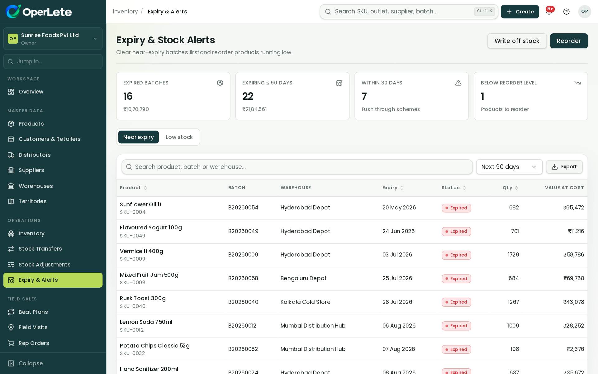
Task: Focus the global SKU search field
Action: [x=409, y=12]
